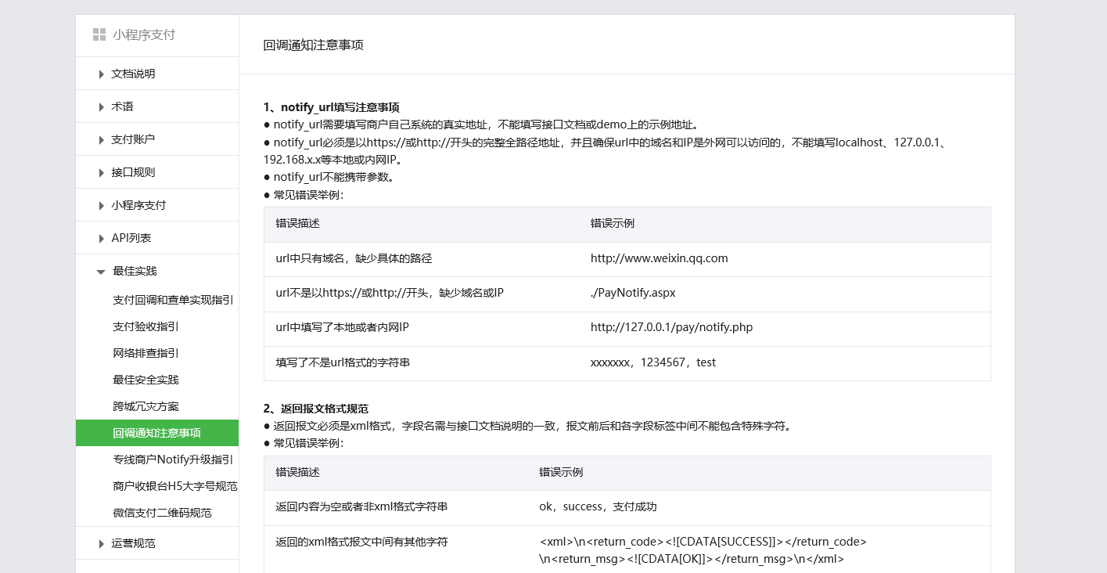Open 商户收银台H5大字号规范 entry
Image resolution: width=1107 pixels, height=573 pixels.
[174, 486]
